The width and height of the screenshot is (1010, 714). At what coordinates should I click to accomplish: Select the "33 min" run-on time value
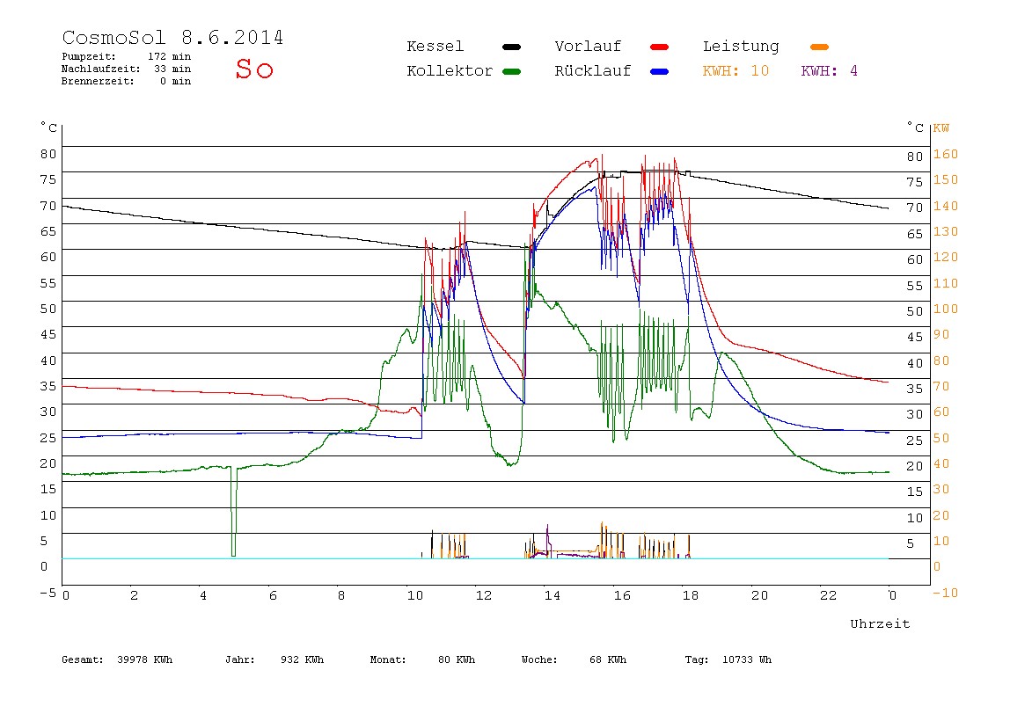click(x=172, y=69)
